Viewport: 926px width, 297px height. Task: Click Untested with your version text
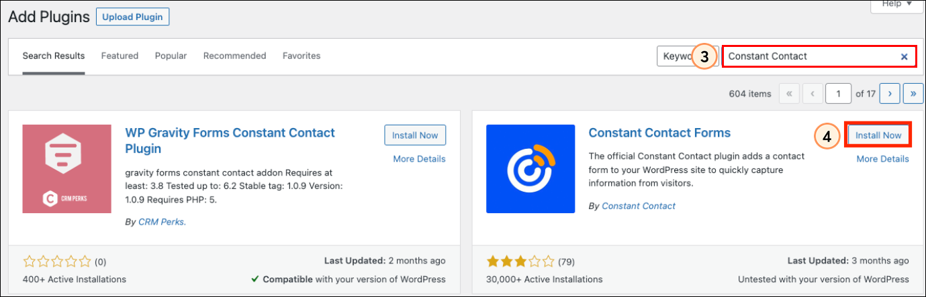coord(823,279)
